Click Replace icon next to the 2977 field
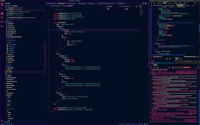 pyautogui.click(x=126, y=9)
